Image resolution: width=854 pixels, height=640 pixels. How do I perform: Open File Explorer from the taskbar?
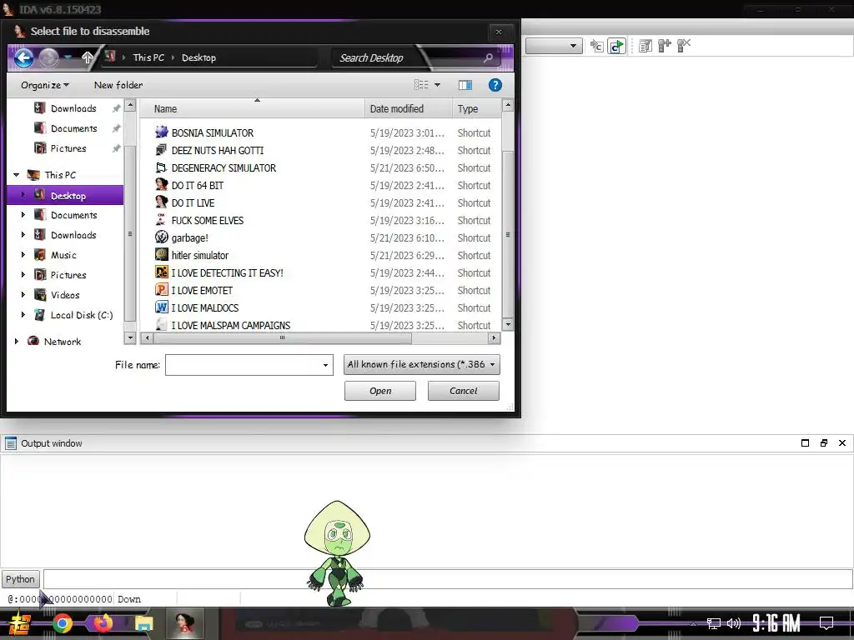[x=143, y=624]
